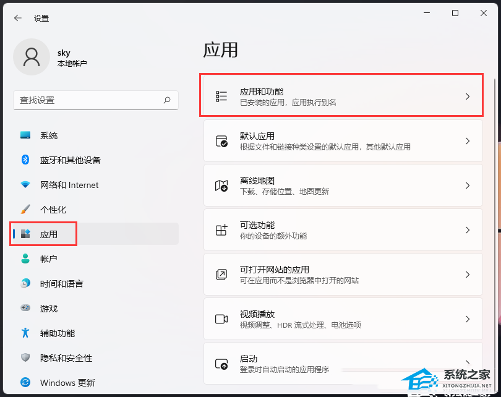Click the sky account name
Image resolution: width=501 pixels, height=397 pixels.
click(x=64, y=53)
